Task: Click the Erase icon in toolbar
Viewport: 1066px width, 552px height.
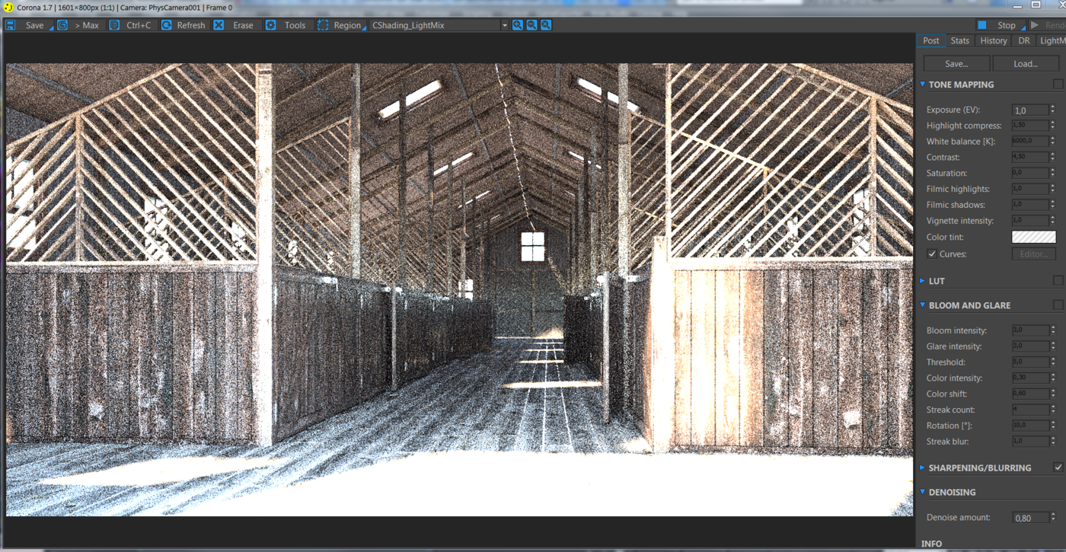Action: [x=219, y=25]
